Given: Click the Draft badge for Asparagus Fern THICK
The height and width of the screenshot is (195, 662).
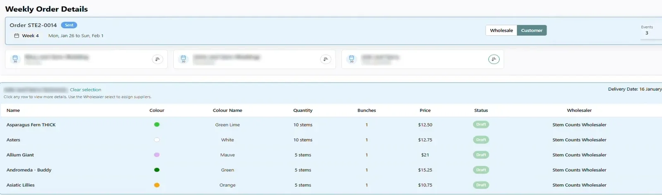Looking at the screenshot, I should coord(481,124).
